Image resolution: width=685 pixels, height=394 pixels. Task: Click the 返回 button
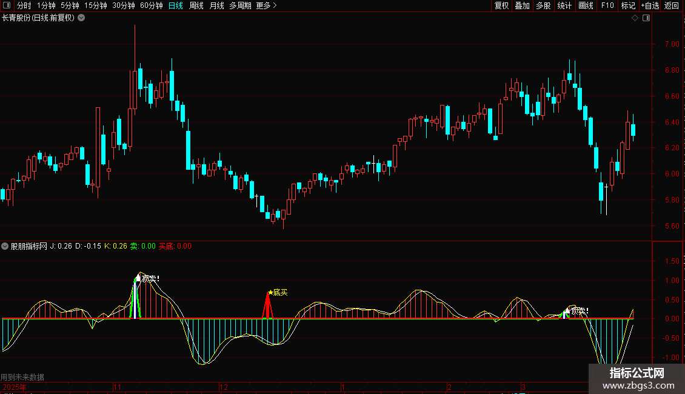point(672,5)
